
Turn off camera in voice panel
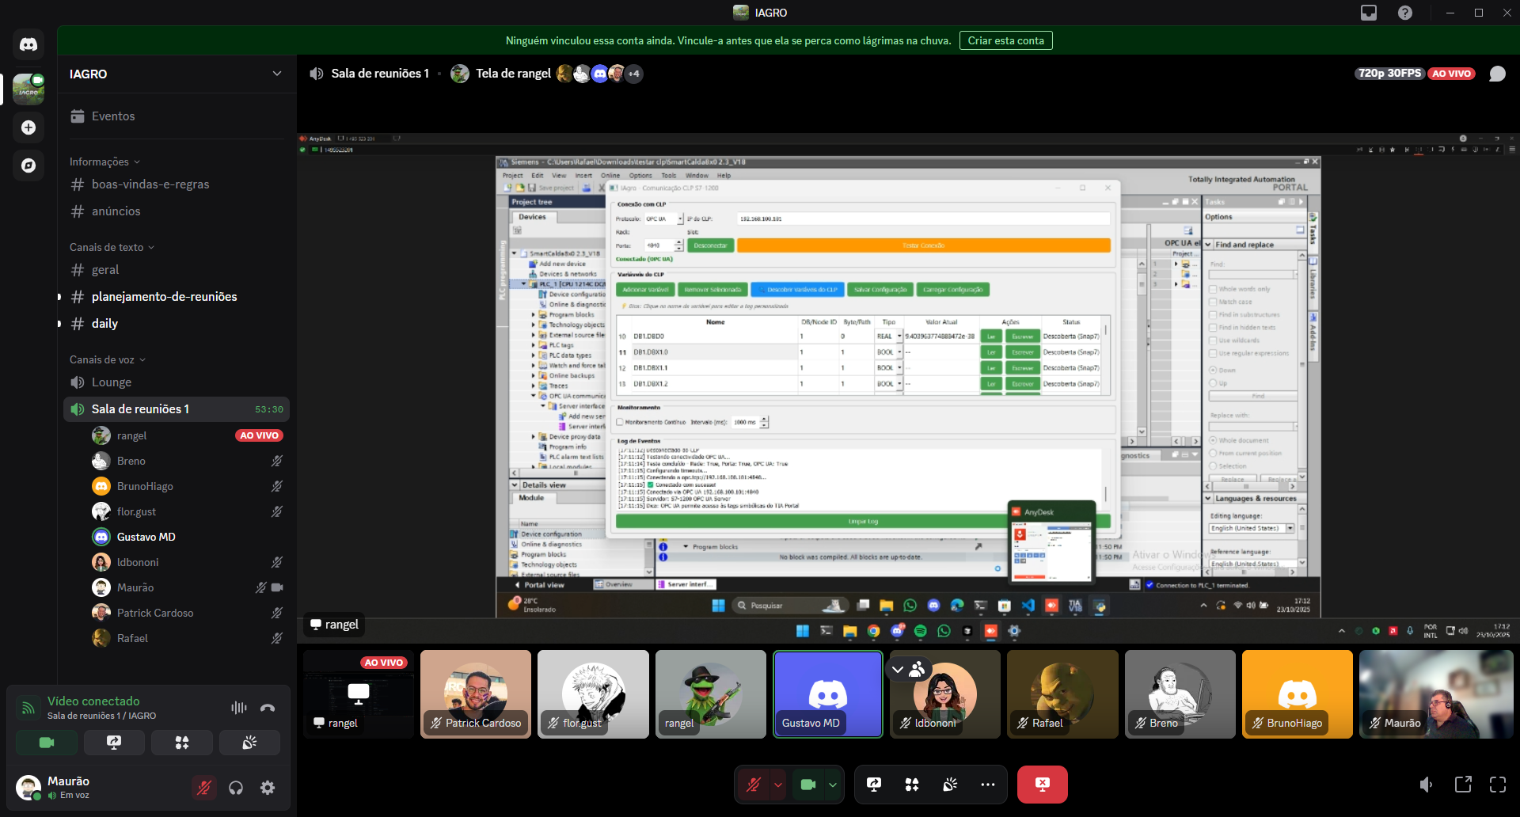point(47,743)
